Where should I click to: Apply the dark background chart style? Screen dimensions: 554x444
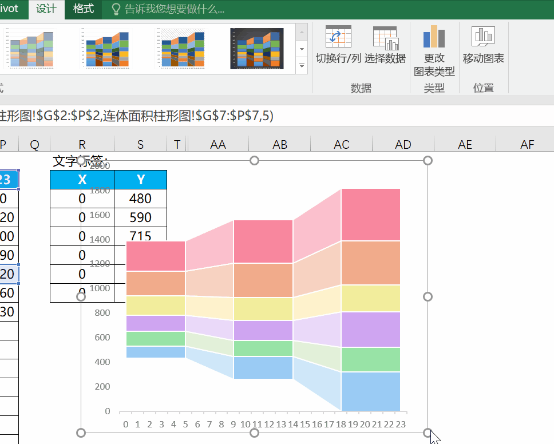click(x=256, y=49)
